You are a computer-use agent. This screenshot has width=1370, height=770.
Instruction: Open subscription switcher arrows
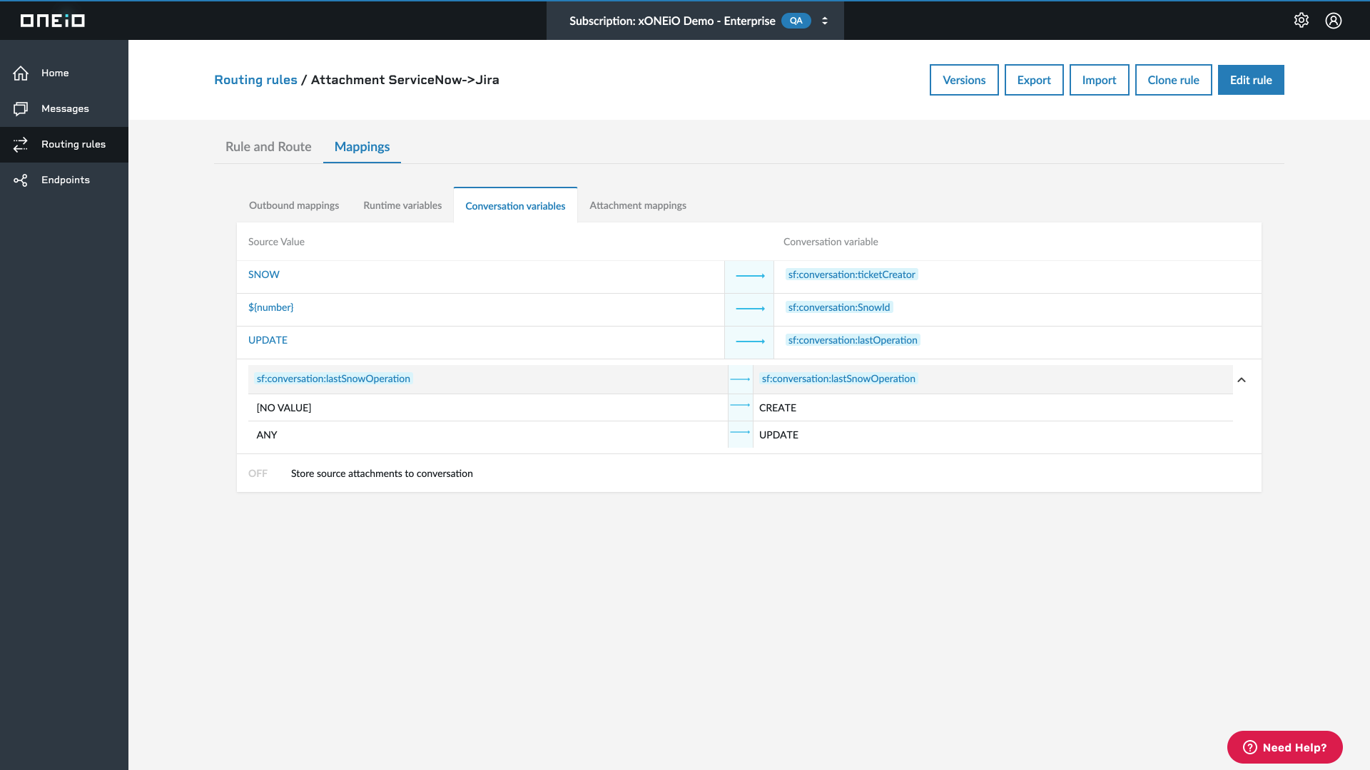tap(825, 21)
